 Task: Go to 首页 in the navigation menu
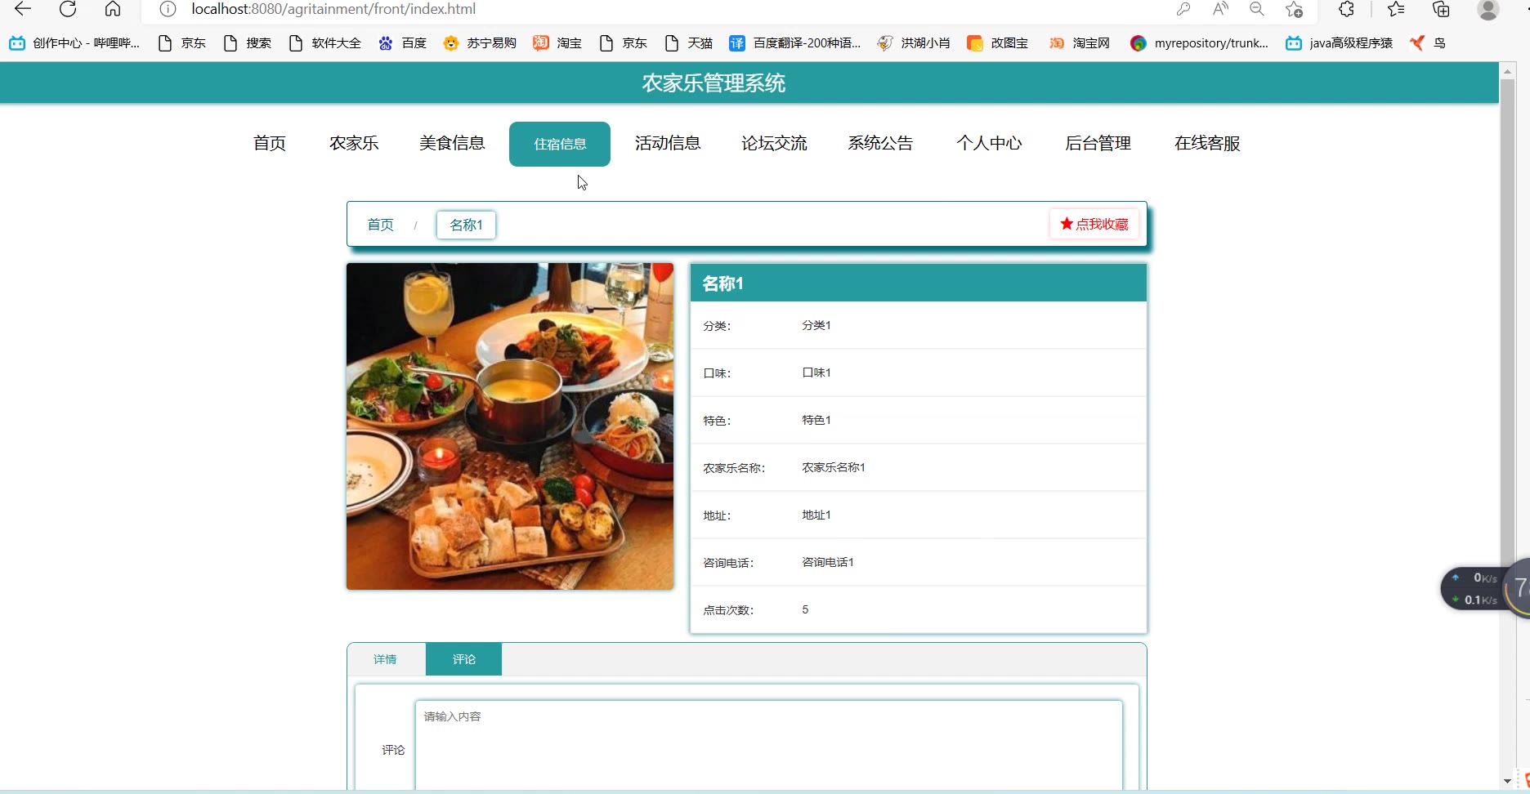click(x=270, y=144)
